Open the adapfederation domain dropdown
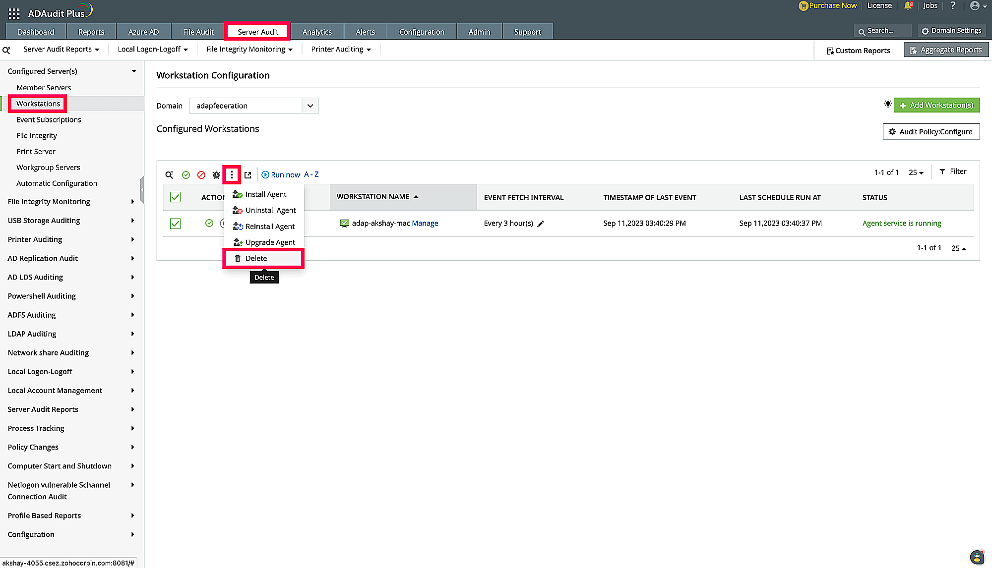 point(310,106)
